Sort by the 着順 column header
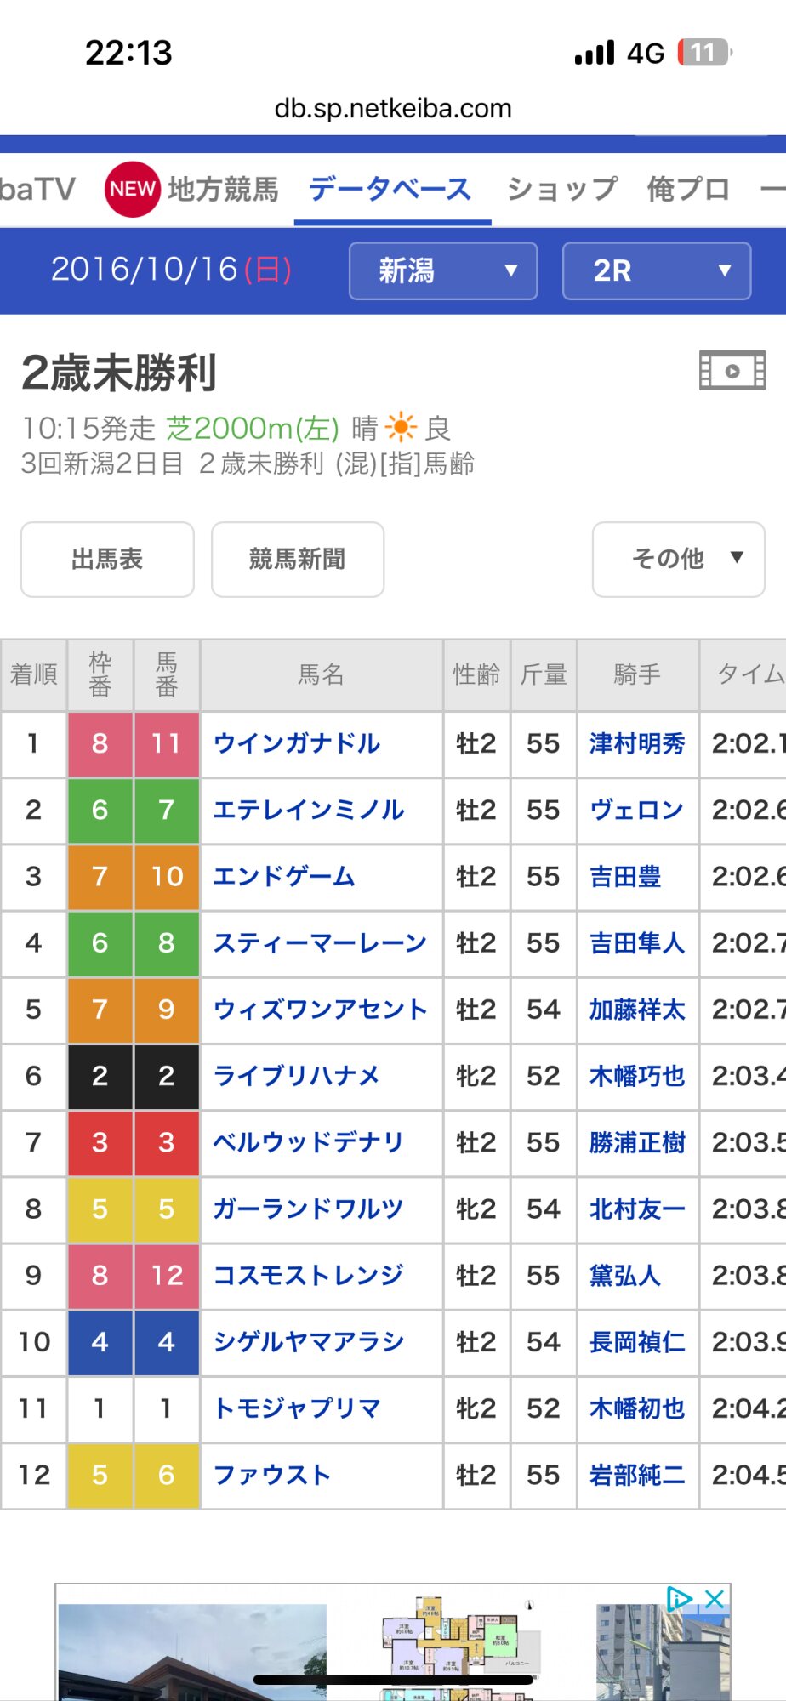The image size is (786, 1701). pos(34,674)
